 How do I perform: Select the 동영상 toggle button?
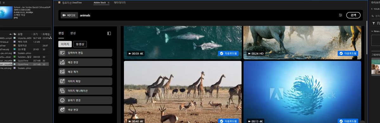coord(80,44)
